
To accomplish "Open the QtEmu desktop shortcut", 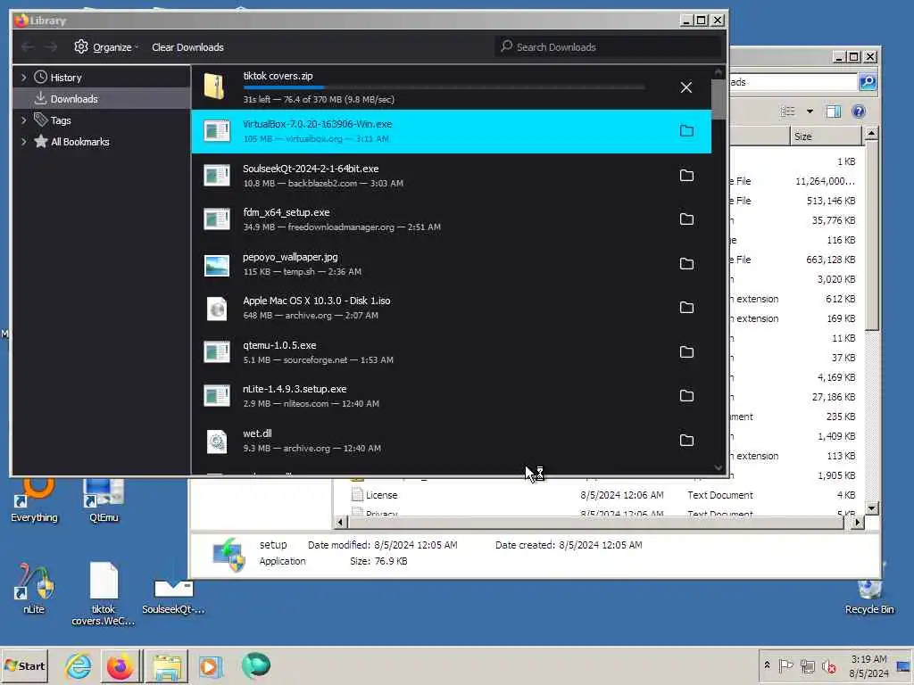I will click(x=104, y=501).
